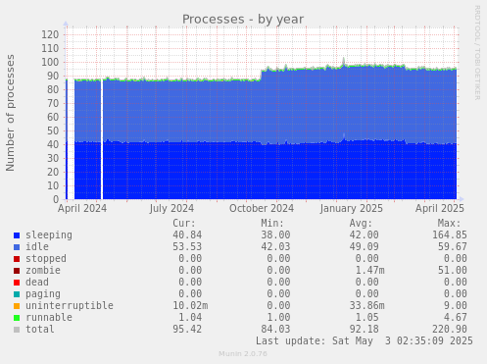This screenshot has width=487, height=364.
Task: Click the y-axis value 0
Action: 56,199
